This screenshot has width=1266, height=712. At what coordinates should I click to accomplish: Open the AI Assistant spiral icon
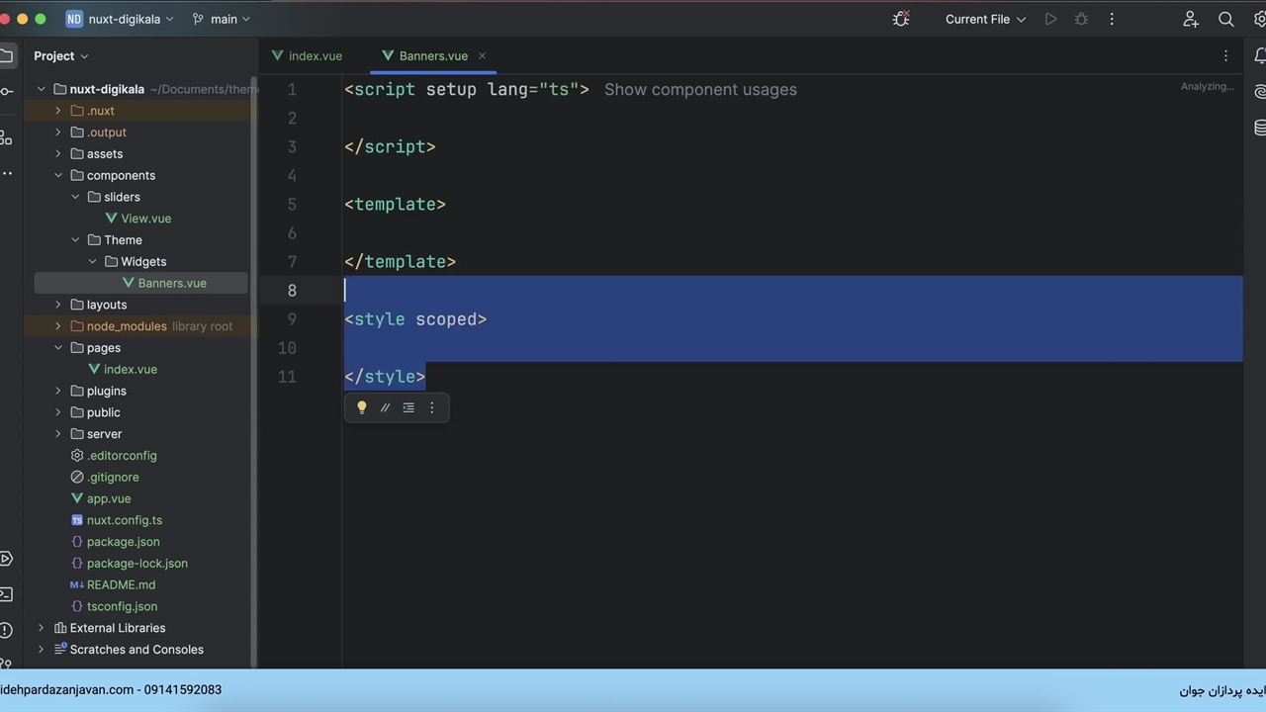(1260, 91)
